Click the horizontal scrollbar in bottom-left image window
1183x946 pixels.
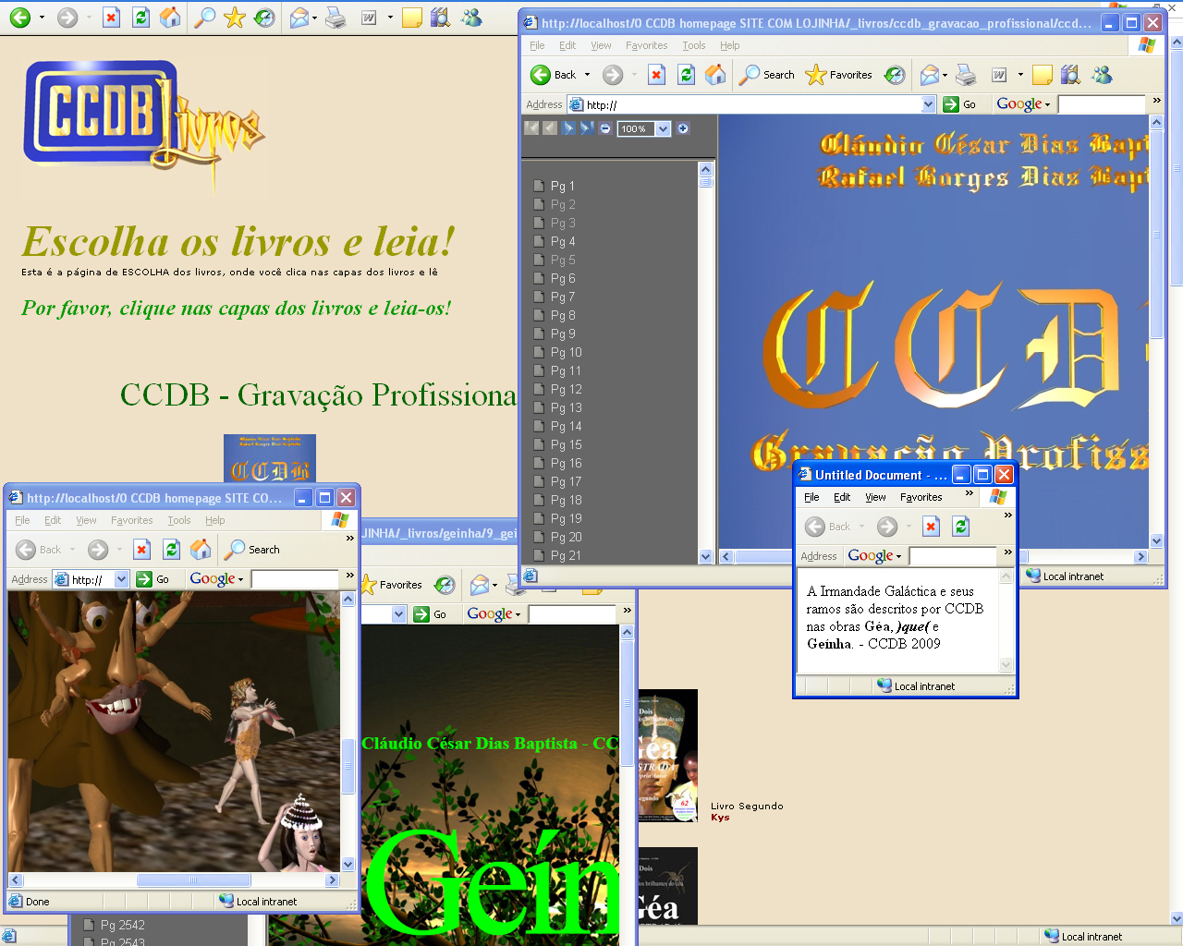[x=192, y=880]
